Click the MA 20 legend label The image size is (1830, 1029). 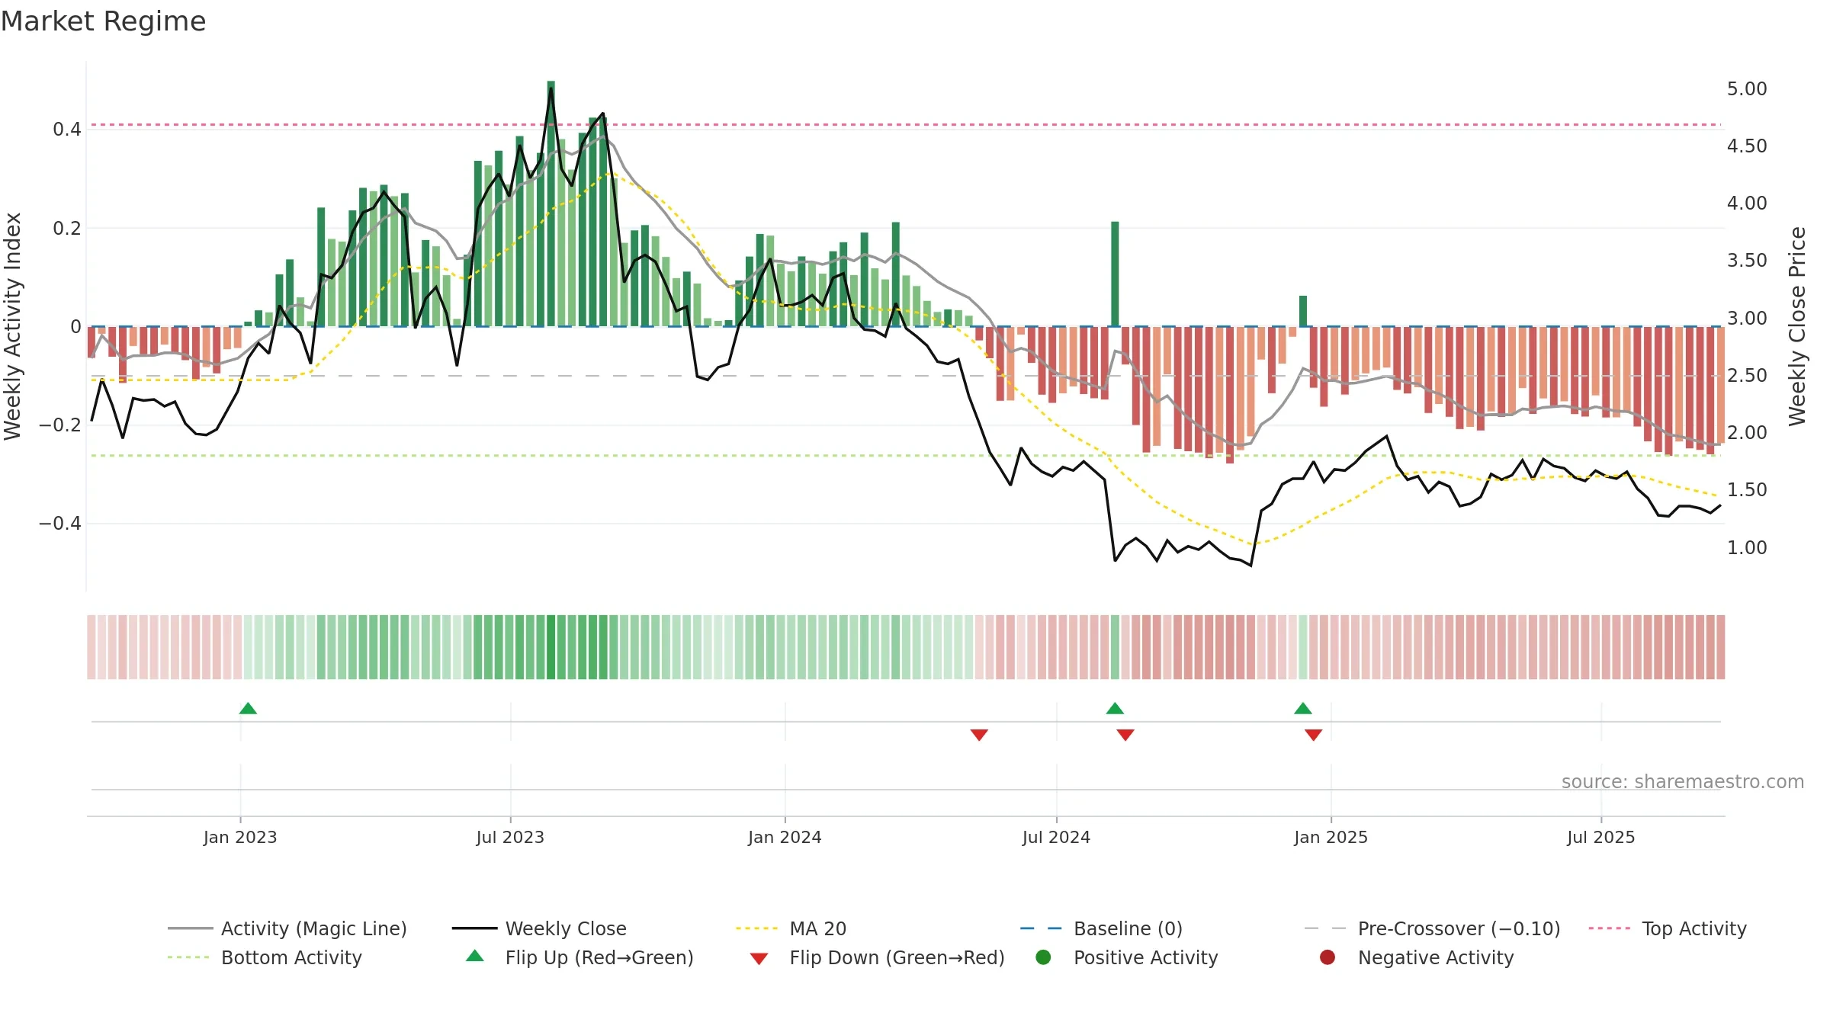[x=817, y=928]
